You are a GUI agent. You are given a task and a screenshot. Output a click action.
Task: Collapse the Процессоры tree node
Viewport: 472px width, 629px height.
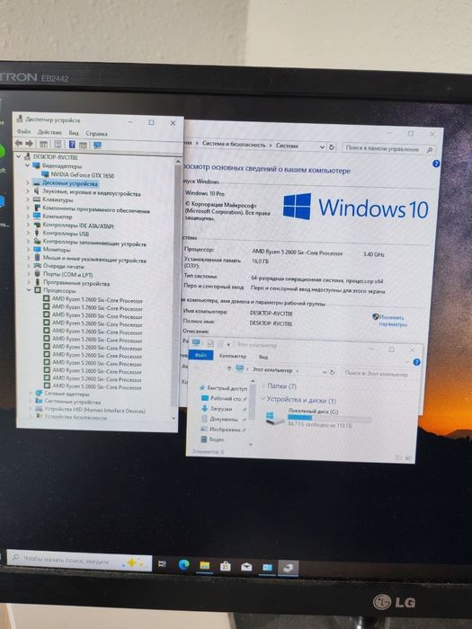(29, 290)
